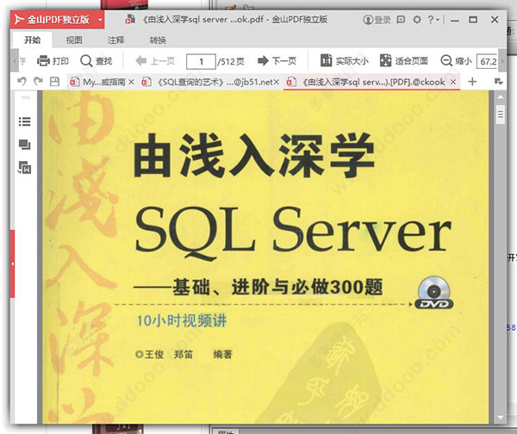The image size is (517, 434).
Task: Open the tab list dropdown icon
Action: pyautogui.click(x=499, y=82)
